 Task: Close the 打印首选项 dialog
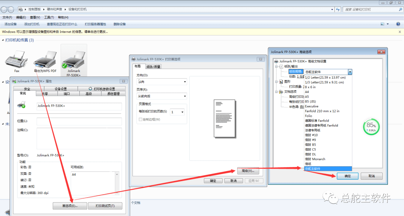point(260,59)
